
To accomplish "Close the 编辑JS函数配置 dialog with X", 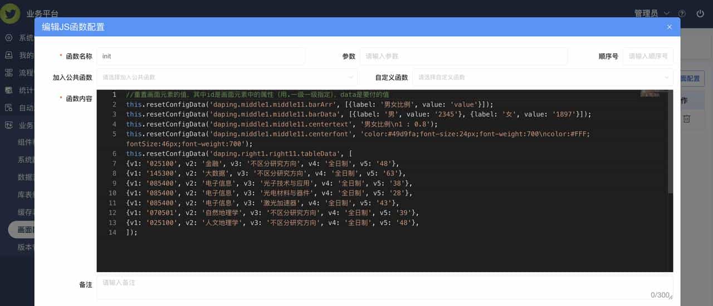I will click(x=670, y=27).
